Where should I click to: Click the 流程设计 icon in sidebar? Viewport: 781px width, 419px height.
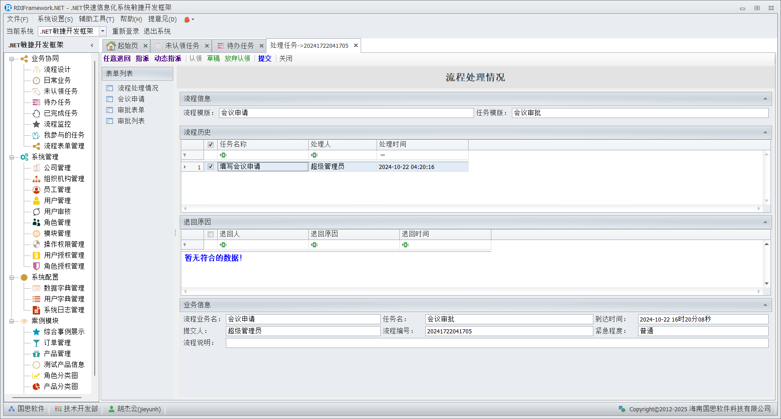36,69
